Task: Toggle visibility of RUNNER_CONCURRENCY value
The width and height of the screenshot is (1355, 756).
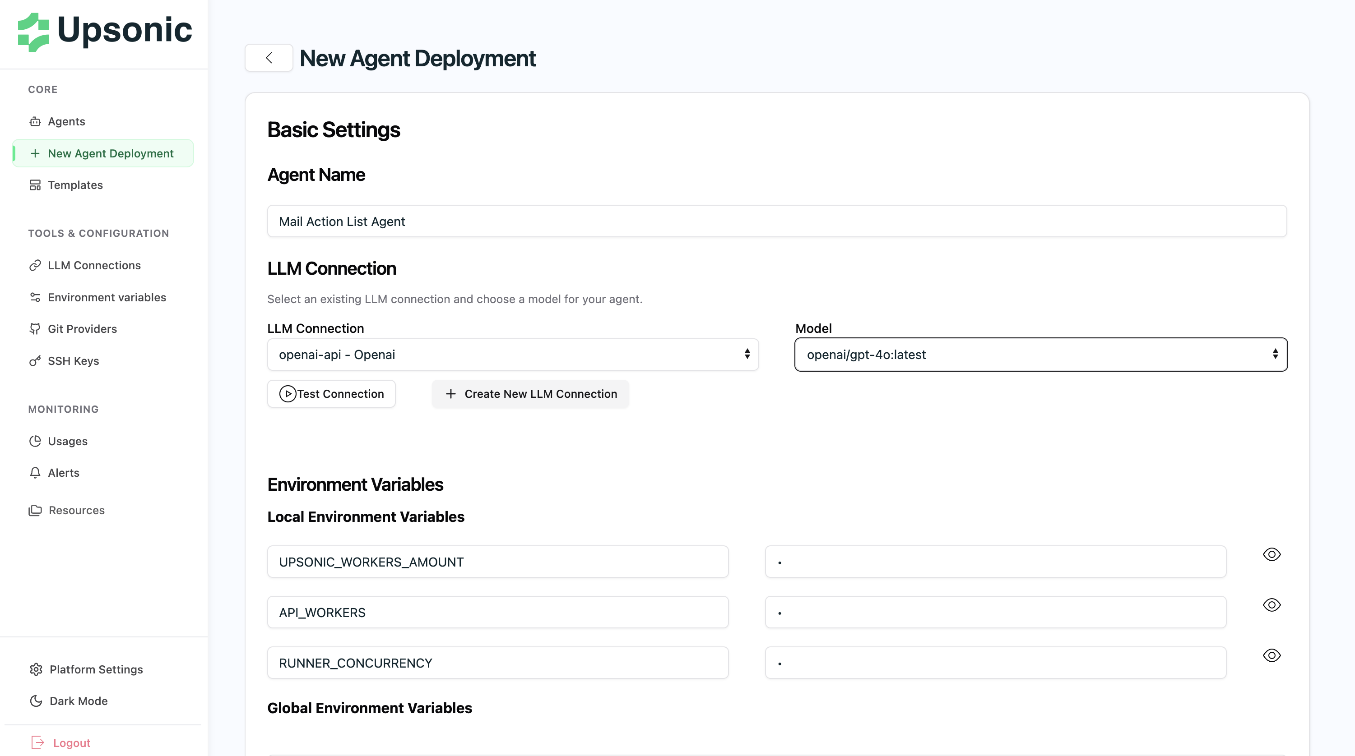Action: (x=1272, y=655)
